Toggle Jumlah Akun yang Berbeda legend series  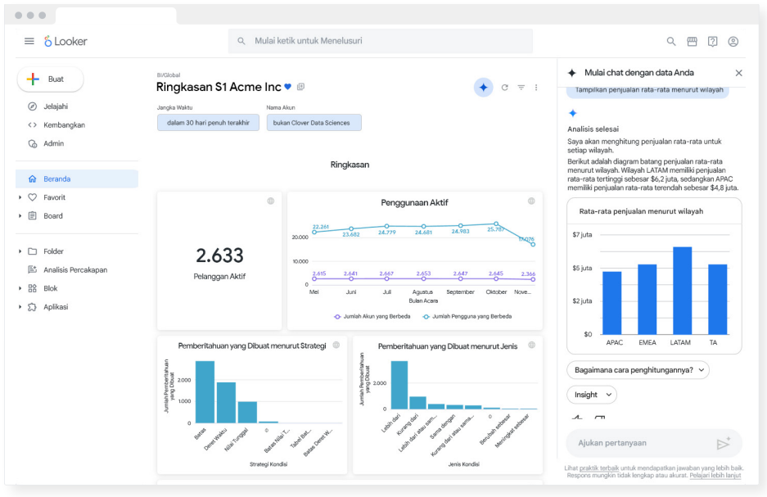372,317
